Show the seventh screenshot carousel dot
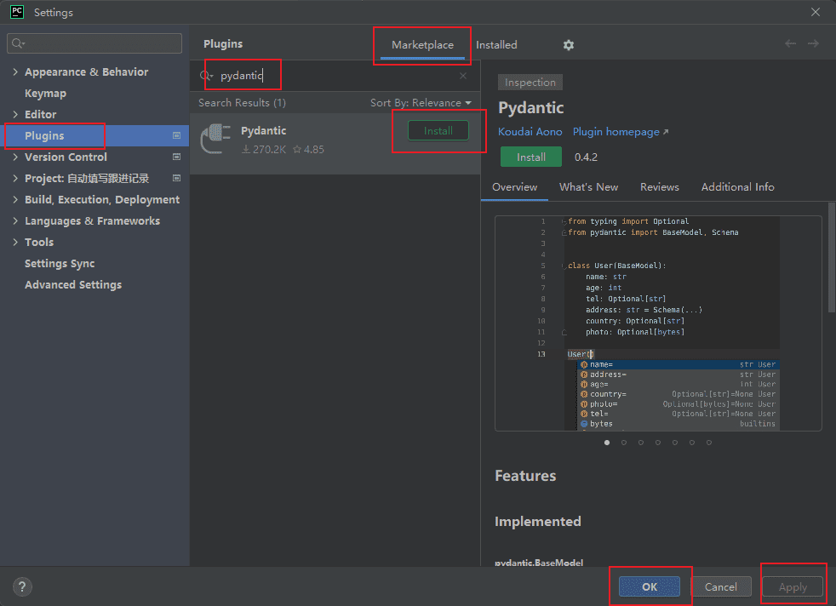The width and height of the screenshot is (836, 606). [709, 443]
